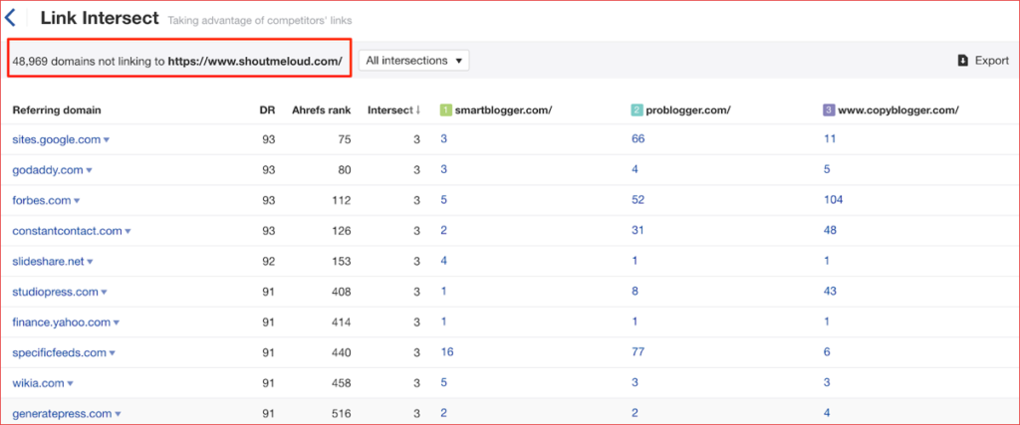Expand the sites.google.com domain dropdown arrow

click(107, 140)
